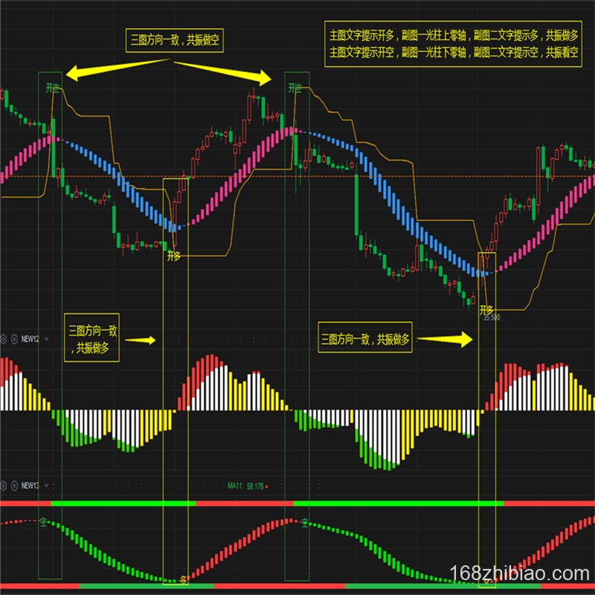
Task: Select the 开多 marker near 35.590 price
Action: pos(486,309)
